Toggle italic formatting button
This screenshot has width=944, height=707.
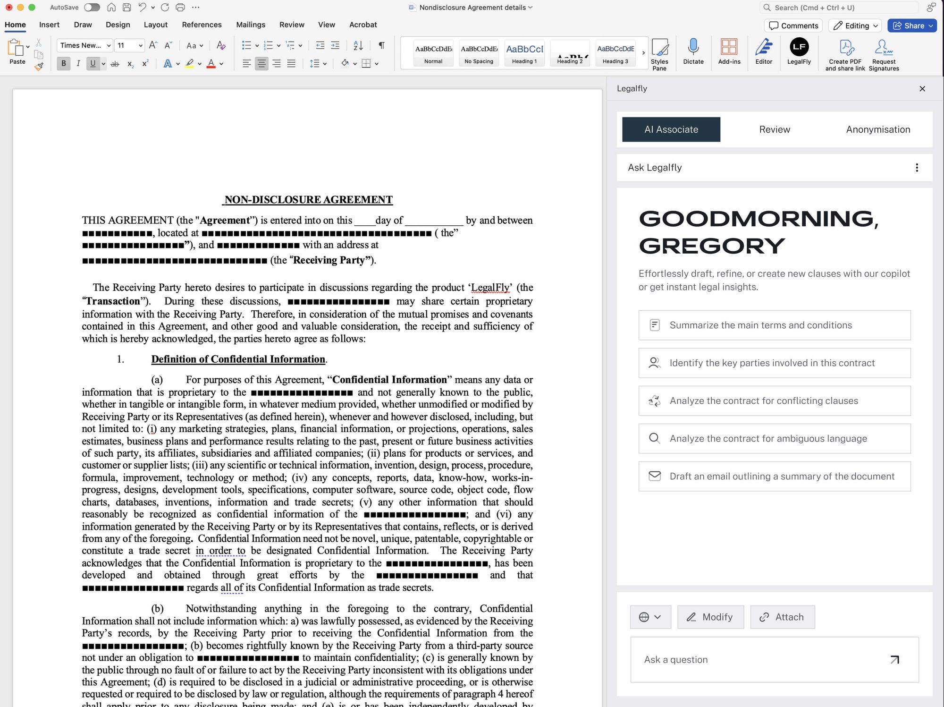[78, 63]
